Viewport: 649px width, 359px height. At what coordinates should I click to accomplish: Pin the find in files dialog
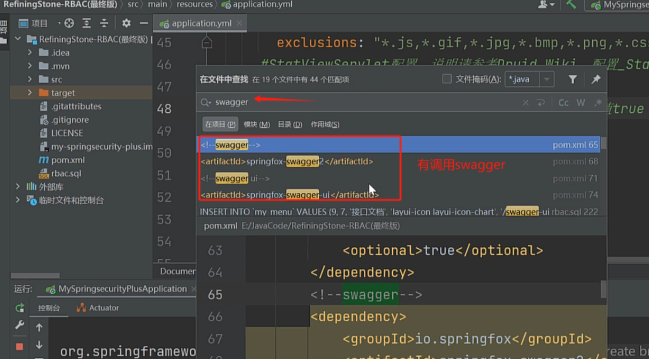point(596,79)
